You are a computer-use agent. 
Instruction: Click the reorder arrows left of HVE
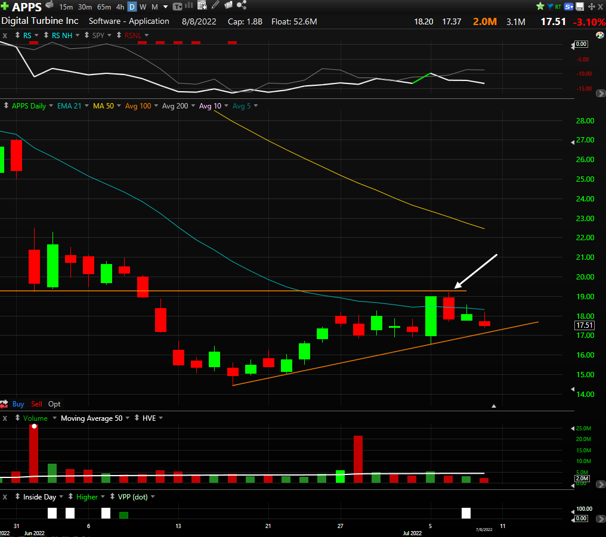pyautogui.click(x=137, y=418)
